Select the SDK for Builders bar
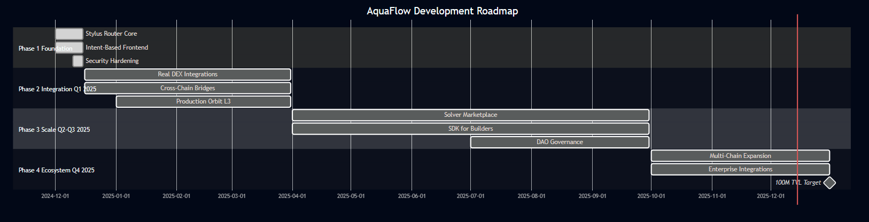The image size is (869, 222). (x=470, y=129)
